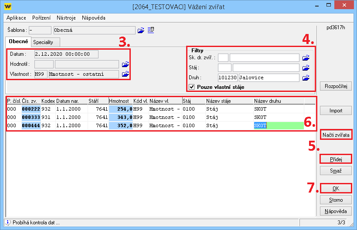Screen dimensions: 357x230
Task: Open Vlastnost lookup folder icon
Action: point(126,74)
